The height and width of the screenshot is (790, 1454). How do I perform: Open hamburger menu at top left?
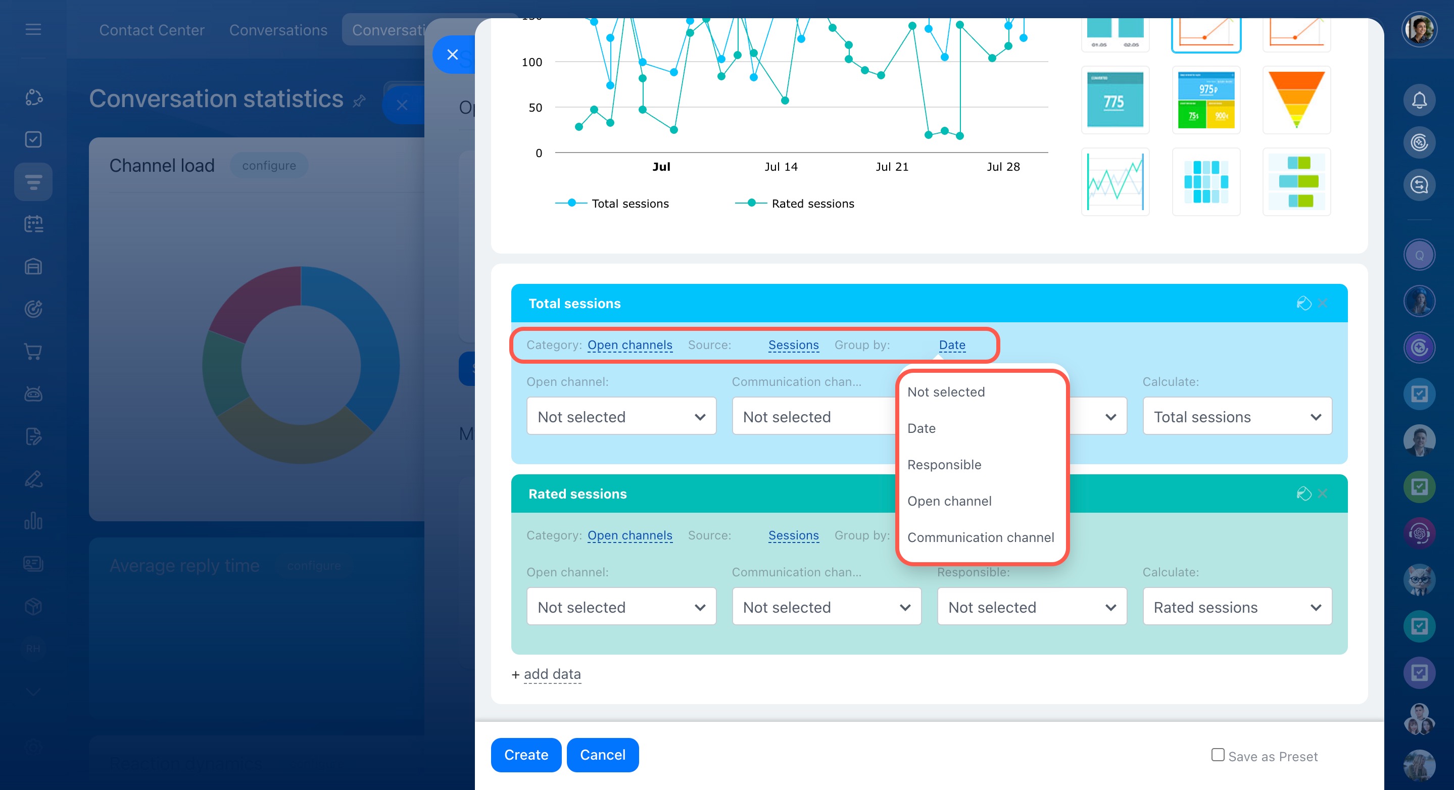point(33,29)
